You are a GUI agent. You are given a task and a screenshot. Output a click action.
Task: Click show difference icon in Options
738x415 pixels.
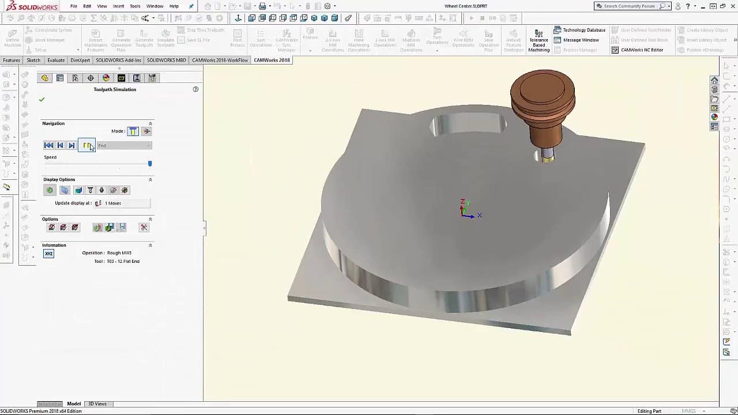coord(97,228)
